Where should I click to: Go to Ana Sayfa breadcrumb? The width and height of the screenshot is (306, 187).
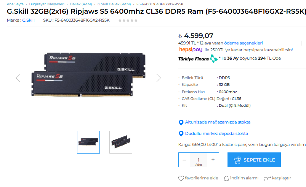15,4
